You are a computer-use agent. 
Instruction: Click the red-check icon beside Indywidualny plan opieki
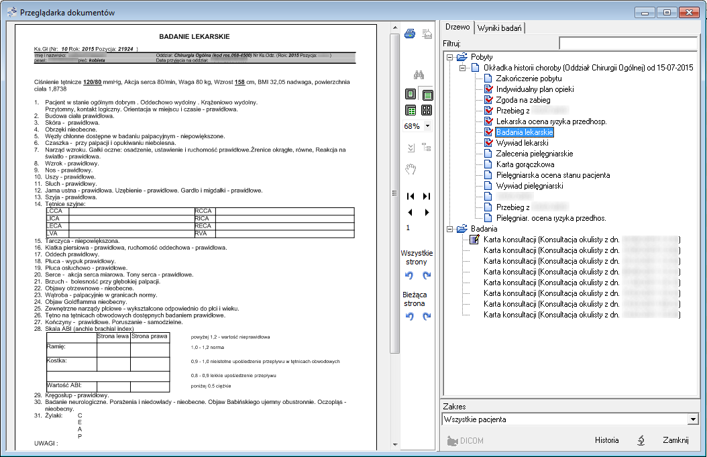[488, 89]
